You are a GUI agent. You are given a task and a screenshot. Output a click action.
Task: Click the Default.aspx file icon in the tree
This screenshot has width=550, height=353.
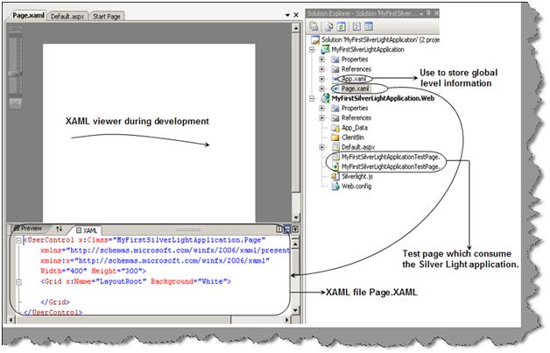[335, 147]
